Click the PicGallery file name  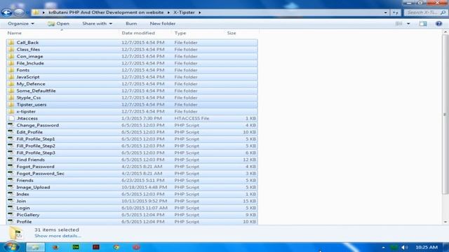[28, 215]
